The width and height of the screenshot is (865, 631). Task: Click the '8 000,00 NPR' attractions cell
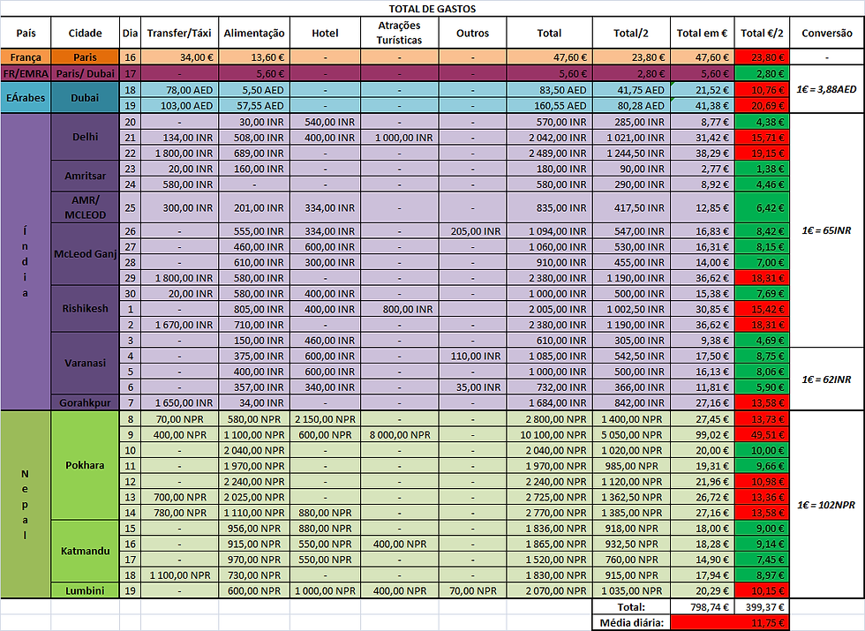399,434
